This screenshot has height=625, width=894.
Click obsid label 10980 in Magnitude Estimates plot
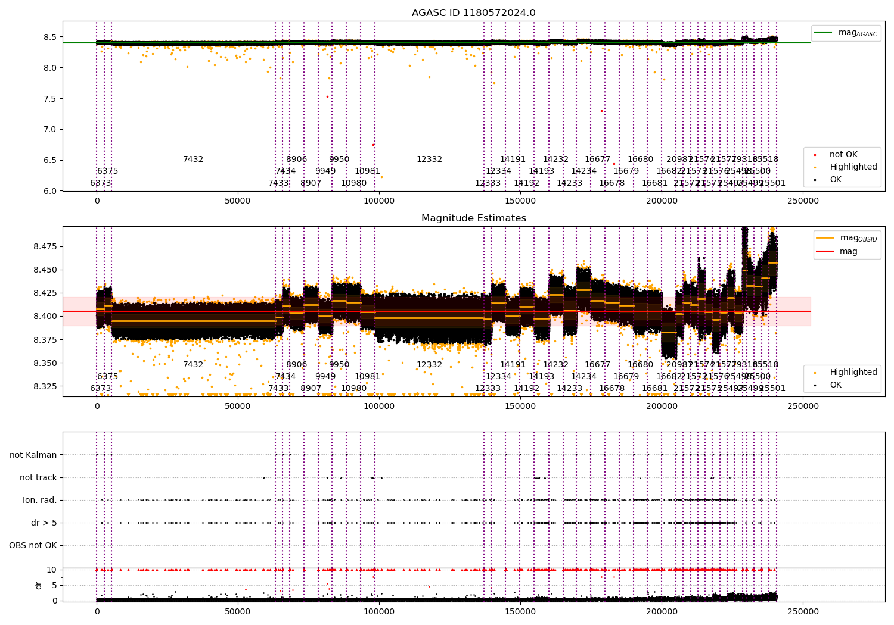click(x=353, y=389)
